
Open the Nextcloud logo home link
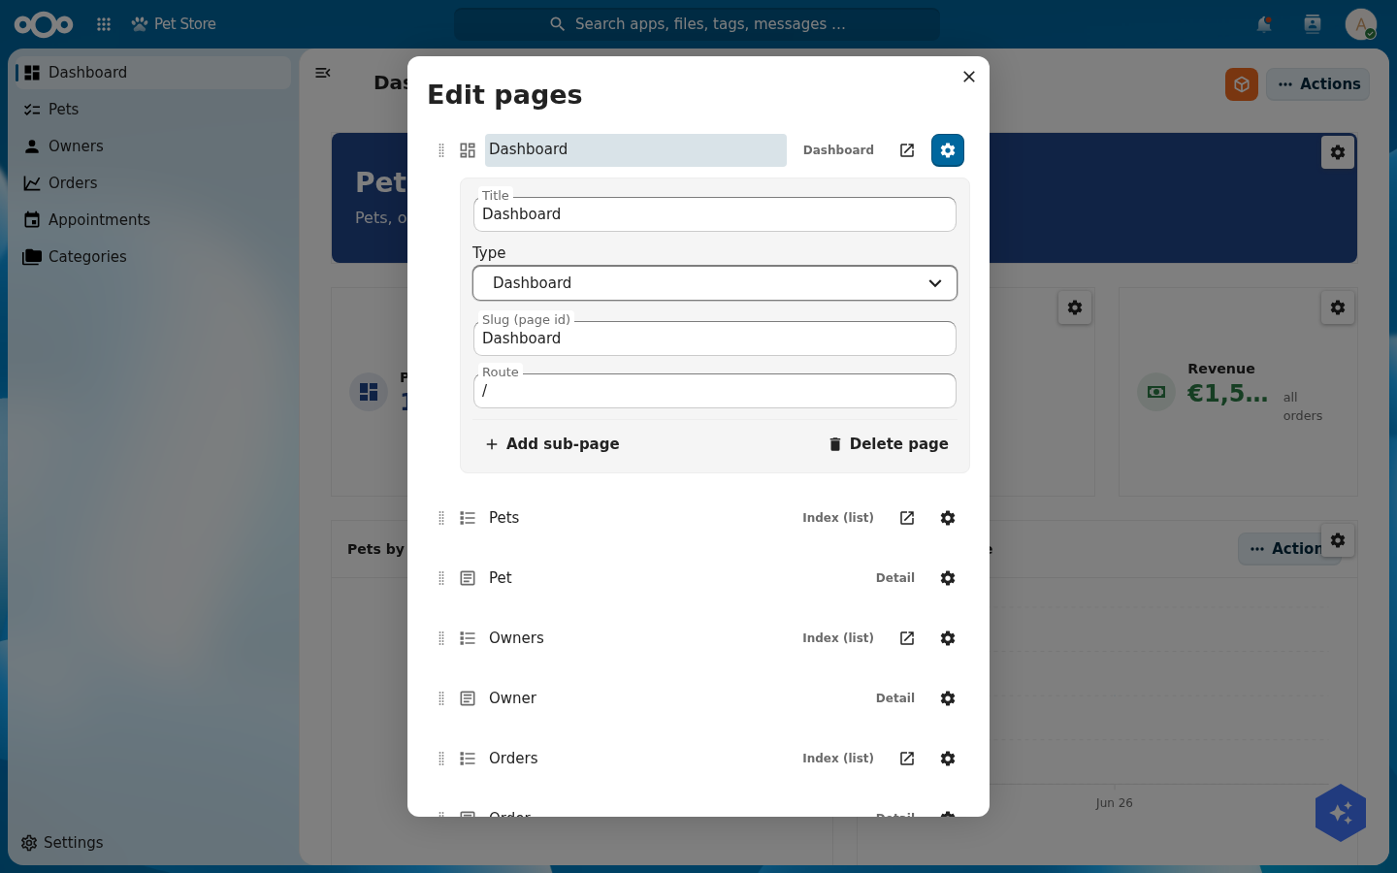pos(44,24)
